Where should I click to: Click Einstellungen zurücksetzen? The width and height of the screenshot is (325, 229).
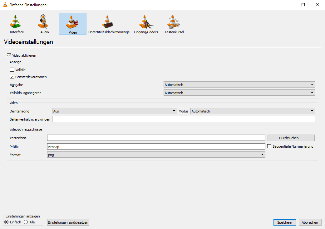click(68, 222)
